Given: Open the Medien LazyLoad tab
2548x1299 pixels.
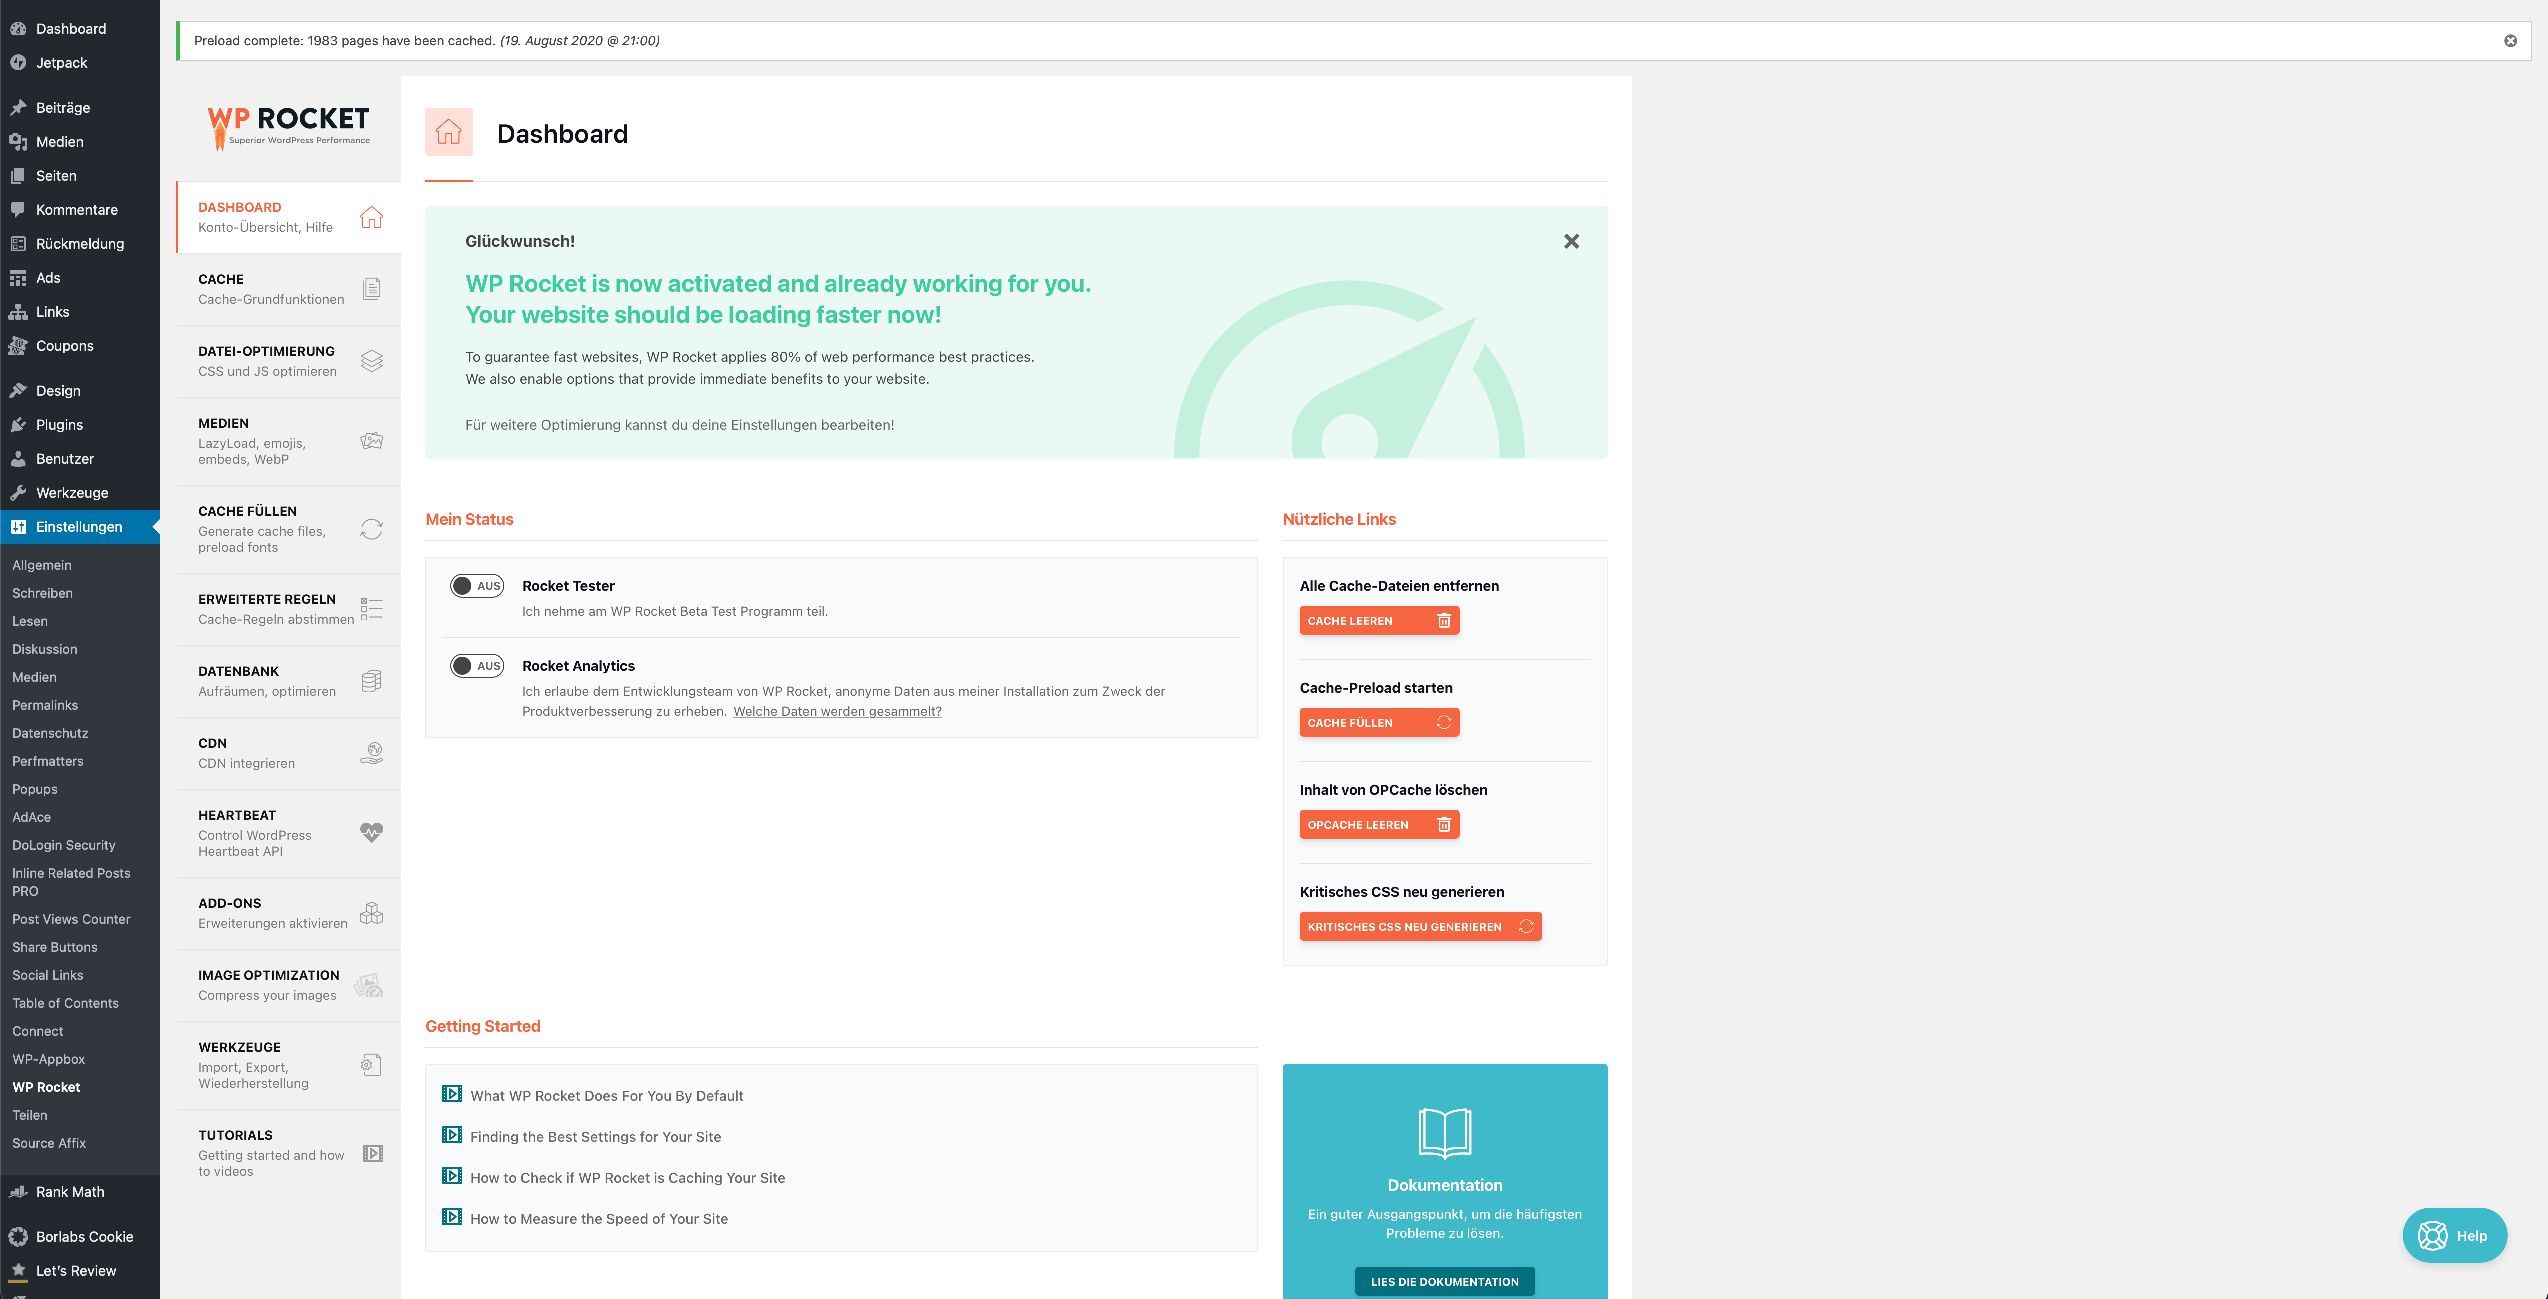Looking at the screenshot, I should pyautogui.click(x=289, y=442).
